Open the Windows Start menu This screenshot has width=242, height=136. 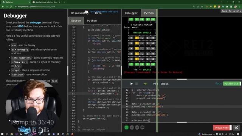click(2, 134)
